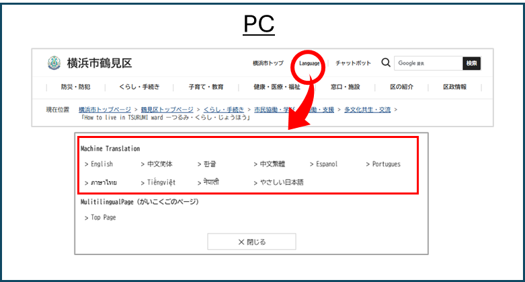
Task: Open the くらし・手続き navigation tab
Action: [x=139, y=87]
